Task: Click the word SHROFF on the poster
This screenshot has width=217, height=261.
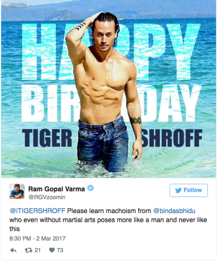Action: 172,138
